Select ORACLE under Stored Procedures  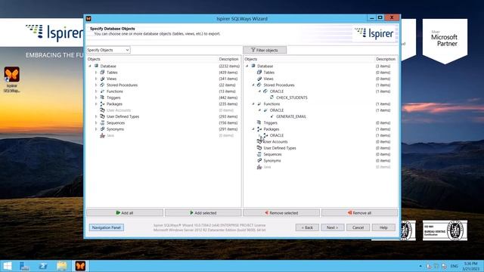click(x=277, y=91)
